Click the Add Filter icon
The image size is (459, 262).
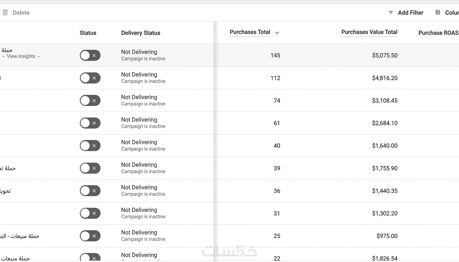391,13
